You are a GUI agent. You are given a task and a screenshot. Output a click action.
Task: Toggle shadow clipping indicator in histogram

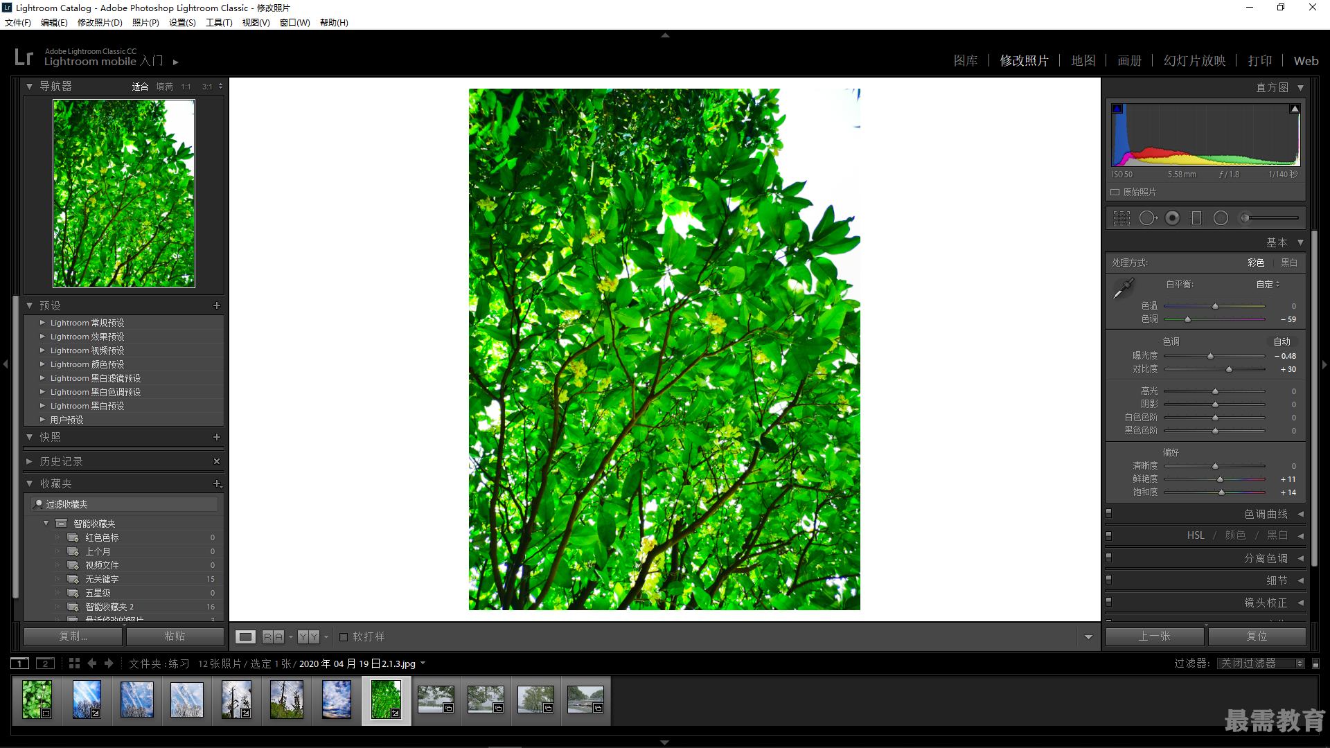click(x=1117, y=109)
